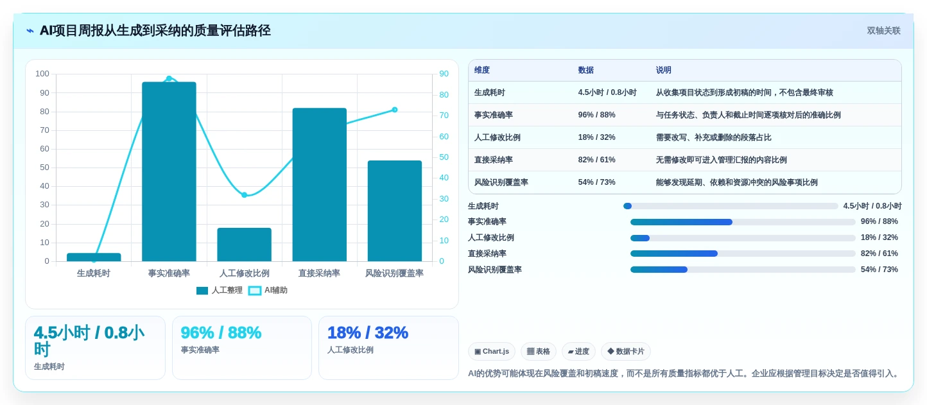
Task: Click the 96% / 88% table value
Action: 597,115
